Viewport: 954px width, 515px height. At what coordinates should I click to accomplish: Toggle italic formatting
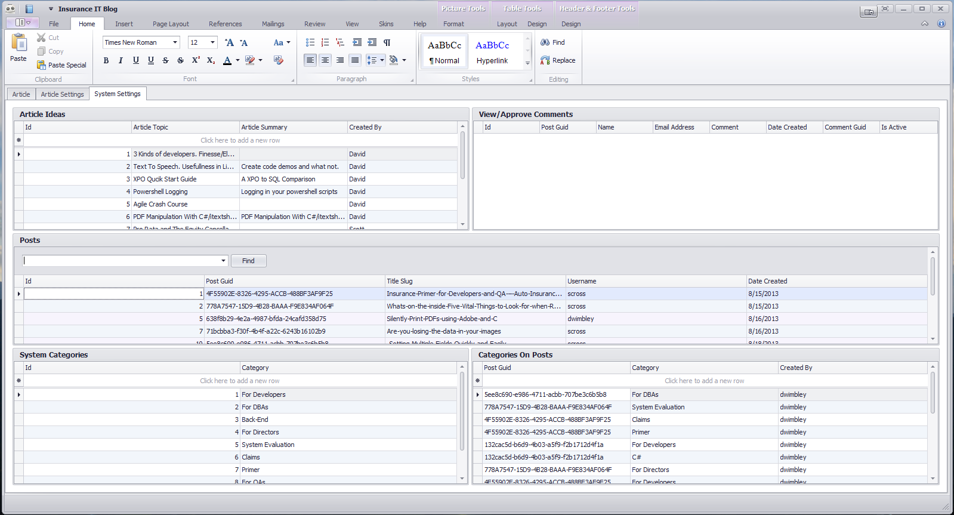[121, 60]
